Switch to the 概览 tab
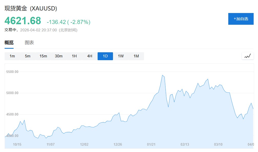Screen dimensions: 258x152 (9, 43)
